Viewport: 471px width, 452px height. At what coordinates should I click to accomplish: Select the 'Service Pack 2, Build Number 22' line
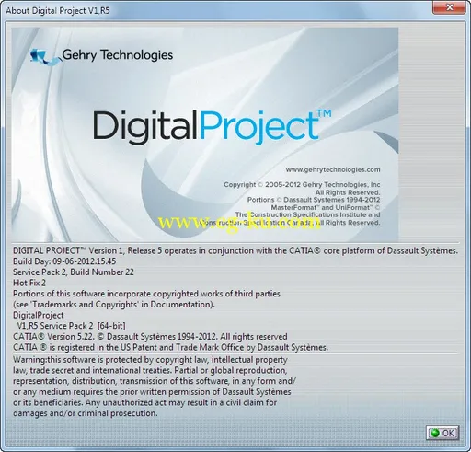coord(74,272)
